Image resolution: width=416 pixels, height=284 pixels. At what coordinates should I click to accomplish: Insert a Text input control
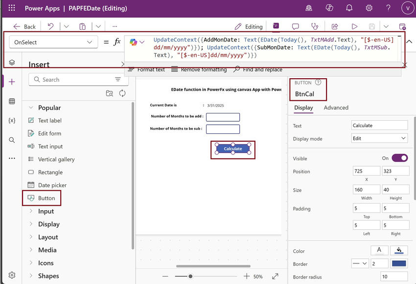[x=45, y=146]
